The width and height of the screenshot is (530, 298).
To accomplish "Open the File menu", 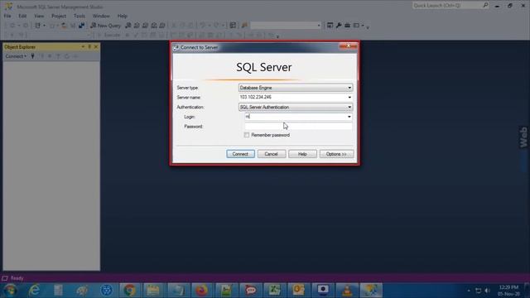I will point(7,16).
